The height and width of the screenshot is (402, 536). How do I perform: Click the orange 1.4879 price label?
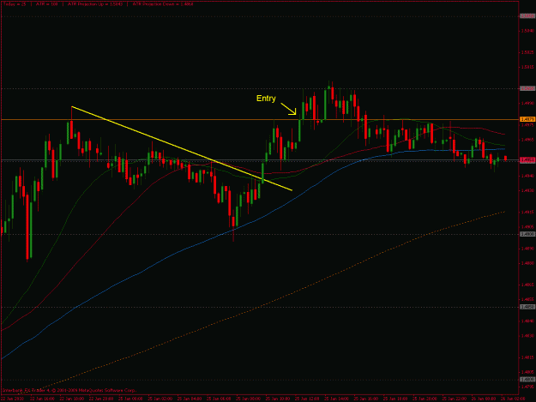tap(527, 119)
